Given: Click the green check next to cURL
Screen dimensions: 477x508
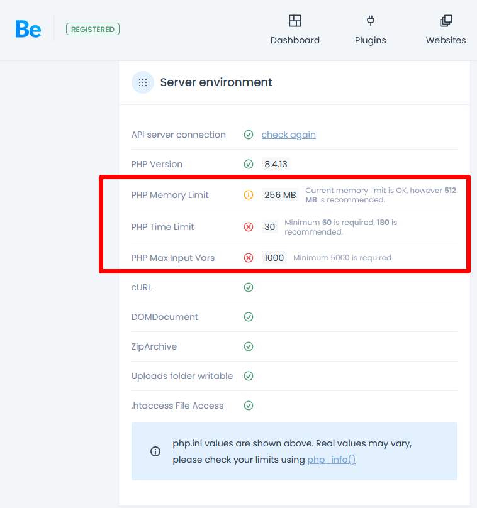Looking at the screenshot, I should coord(249,287).
